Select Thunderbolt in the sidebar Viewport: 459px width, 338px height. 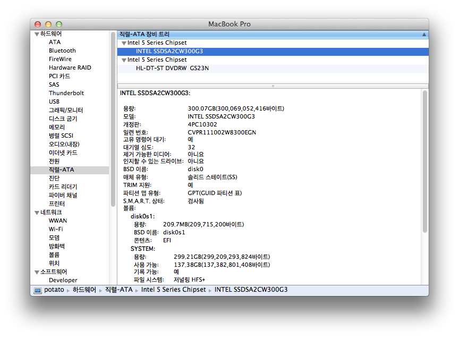pos(66,93)
